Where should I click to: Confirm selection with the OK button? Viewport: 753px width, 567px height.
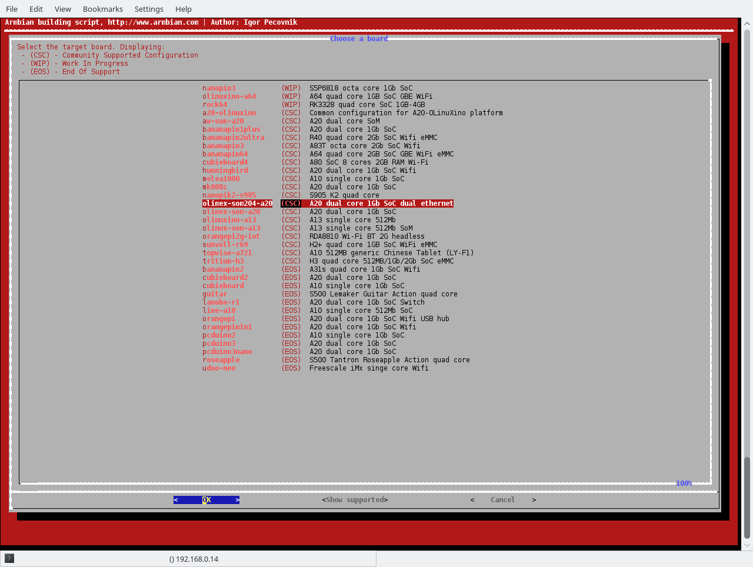(x=206, y=500)
